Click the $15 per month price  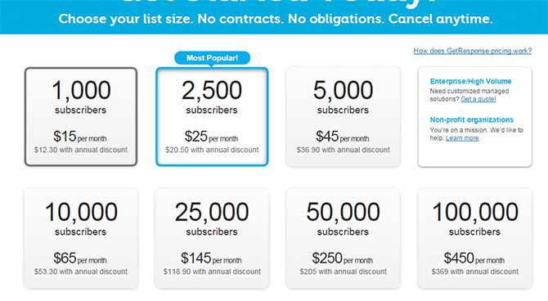tap(80, 137)
